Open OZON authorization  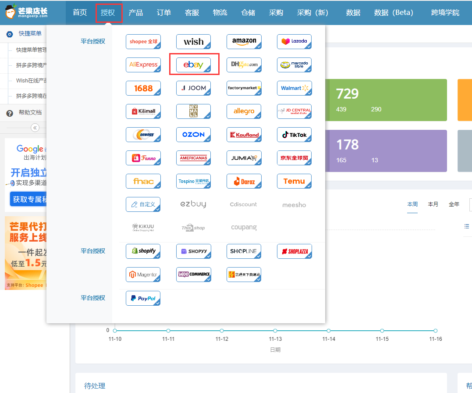(x=193, y=134)
